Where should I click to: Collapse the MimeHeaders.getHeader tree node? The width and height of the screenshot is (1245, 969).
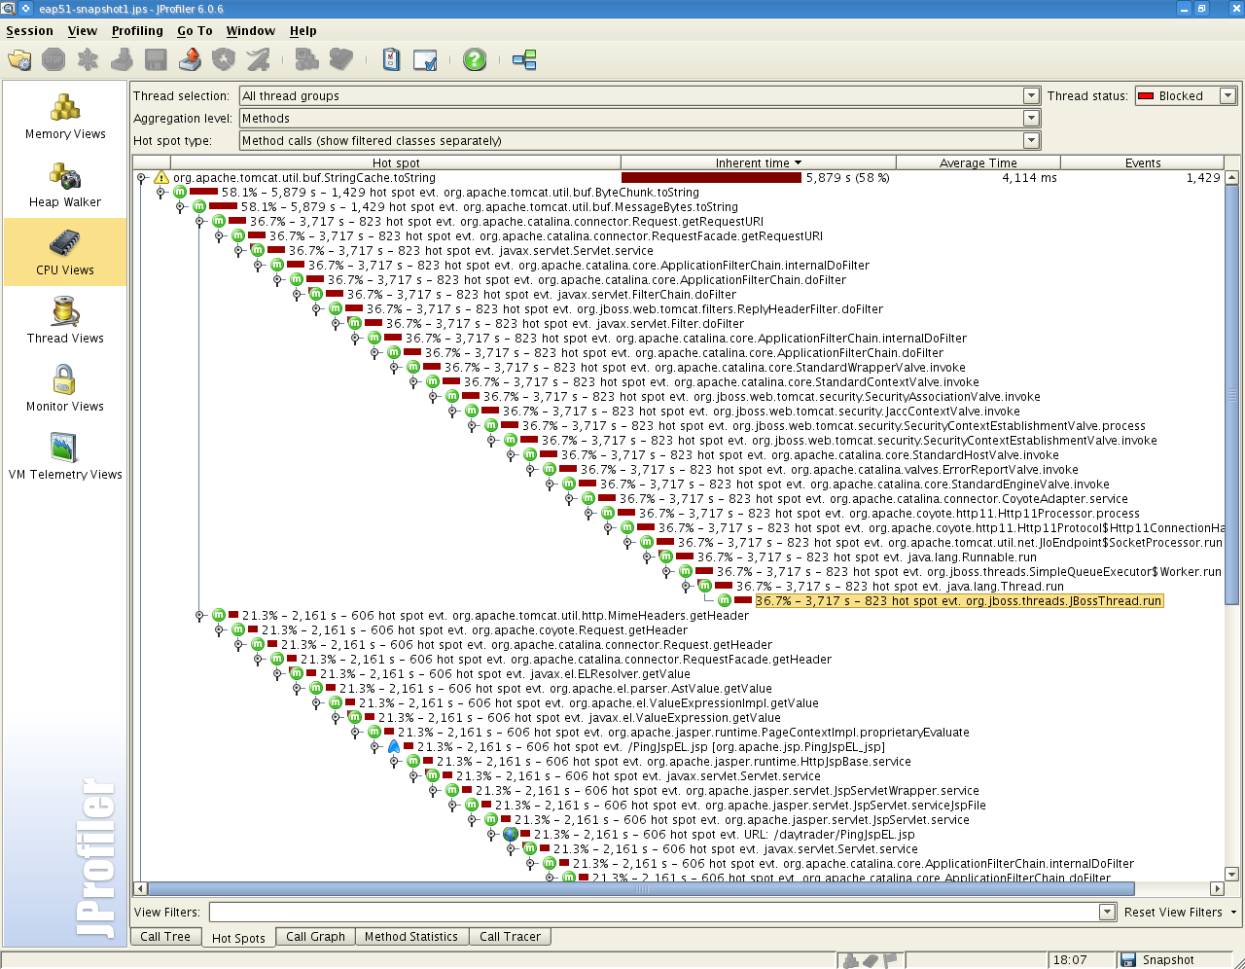[x=200, y=616]
